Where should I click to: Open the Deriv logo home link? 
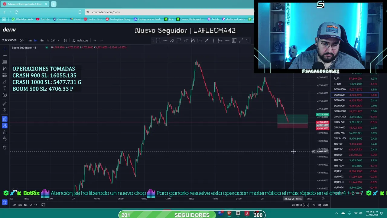click(9, 30)
